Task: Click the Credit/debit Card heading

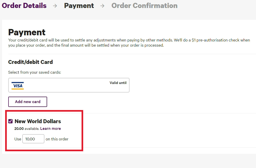Action: [x=30, y=62]
